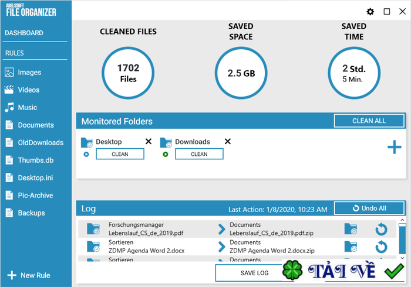Open the settings gear icon
This screenshot has width=411, height=287.
[x=370, y=12]
